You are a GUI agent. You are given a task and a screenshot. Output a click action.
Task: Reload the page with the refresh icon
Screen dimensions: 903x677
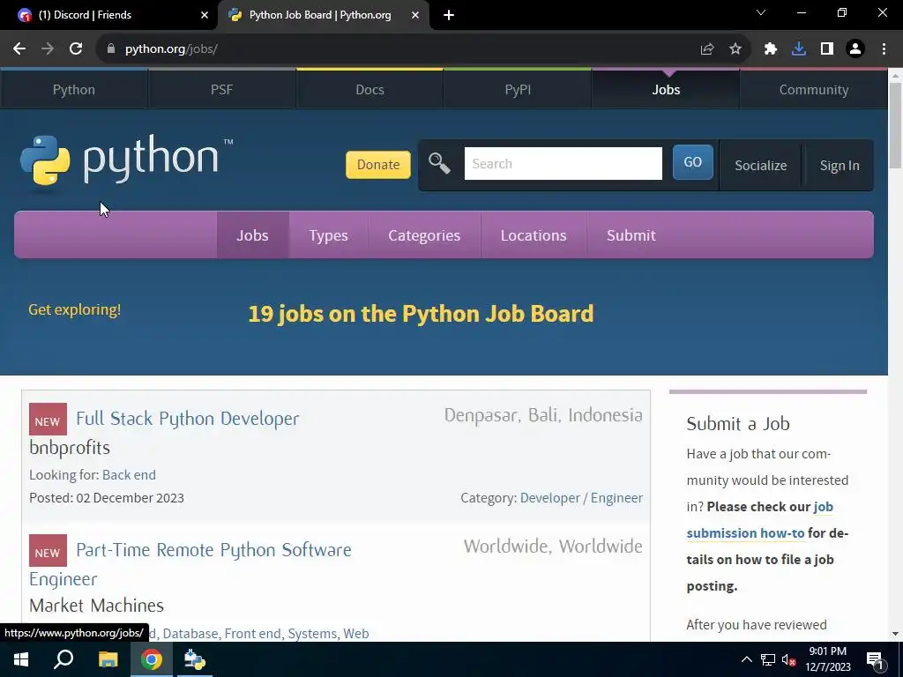pyautogui.click(x=76, y=49)
